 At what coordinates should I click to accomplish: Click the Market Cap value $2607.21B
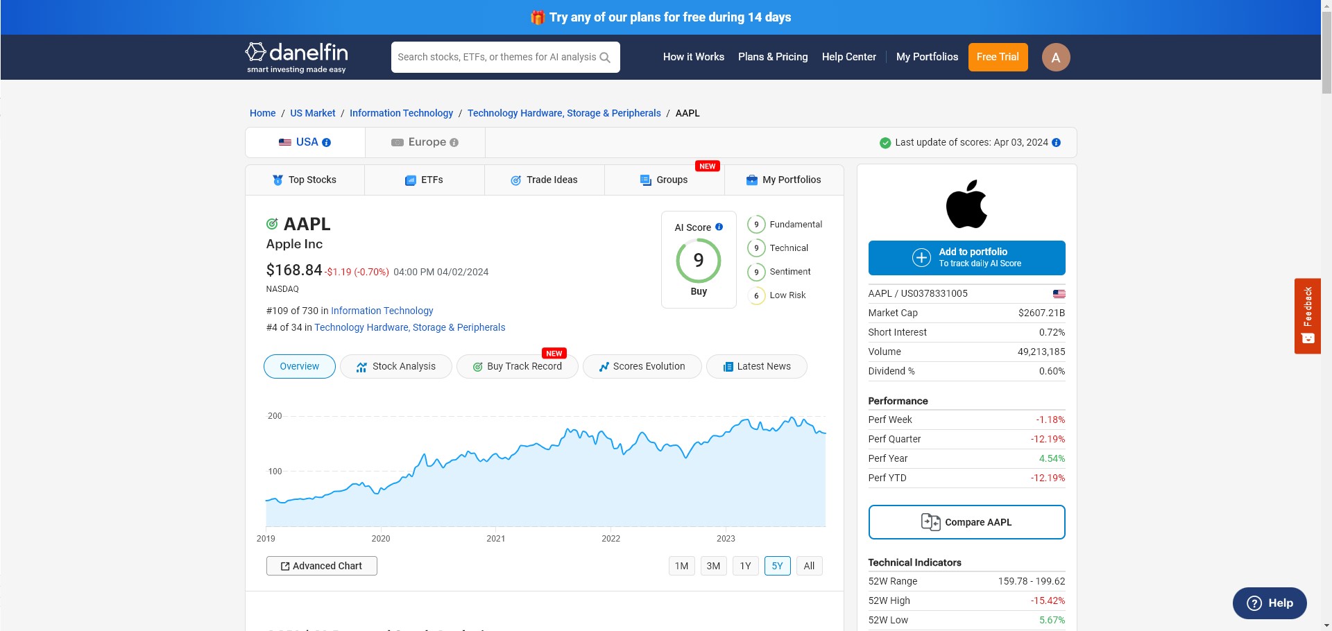point(1041,313)
